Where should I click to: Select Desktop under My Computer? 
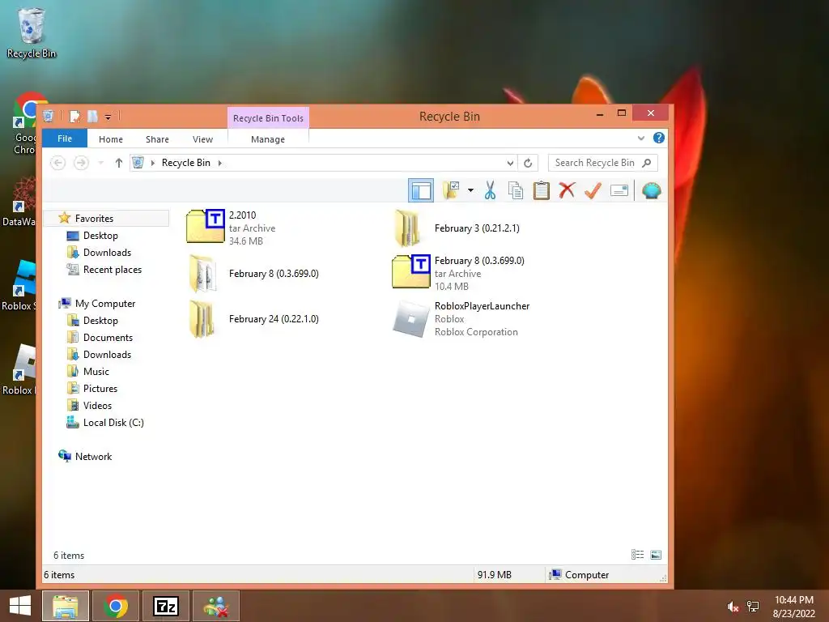click(100, 321)
